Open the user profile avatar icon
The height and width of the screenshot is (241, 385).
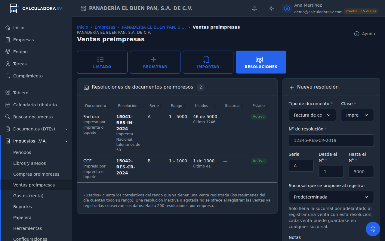(x=287, y=8)
